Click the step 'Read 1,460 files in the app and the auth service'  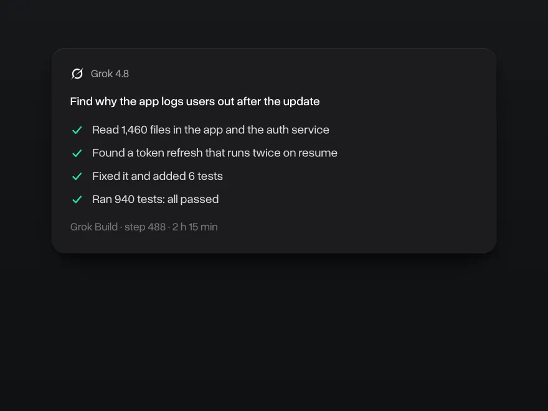pos(210,130)
